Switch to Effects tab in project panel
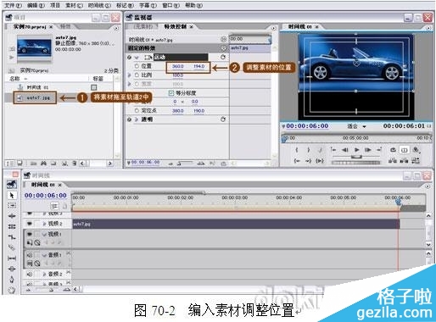 tap(66, 26)
